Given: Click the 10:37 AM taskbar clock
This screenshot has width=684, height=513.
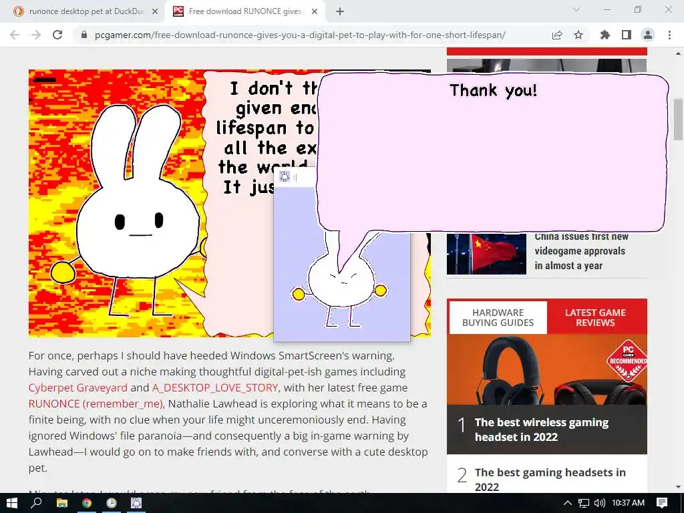Looking at the screenshot, I should point(628,503).
